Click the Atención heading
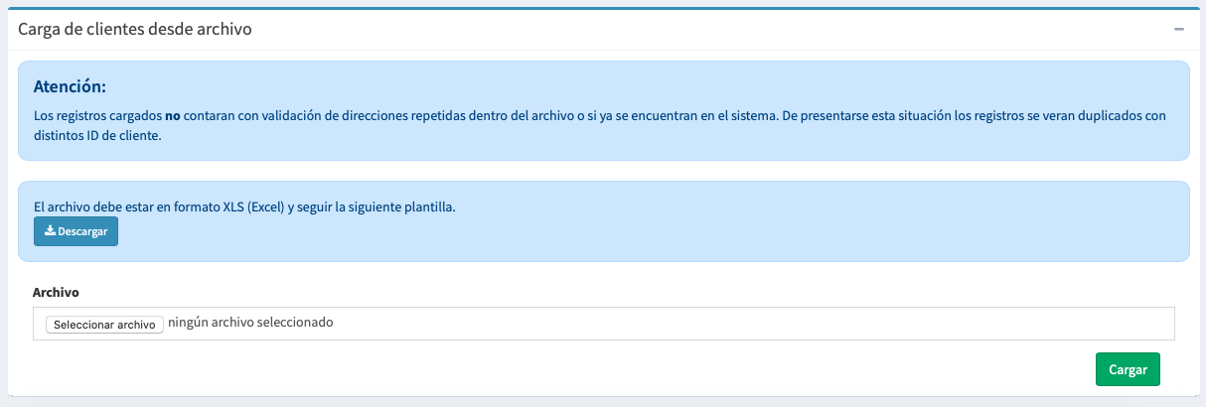Image resolution: width=1206 pixels, height=407 pixels. (x=70, y=86)
